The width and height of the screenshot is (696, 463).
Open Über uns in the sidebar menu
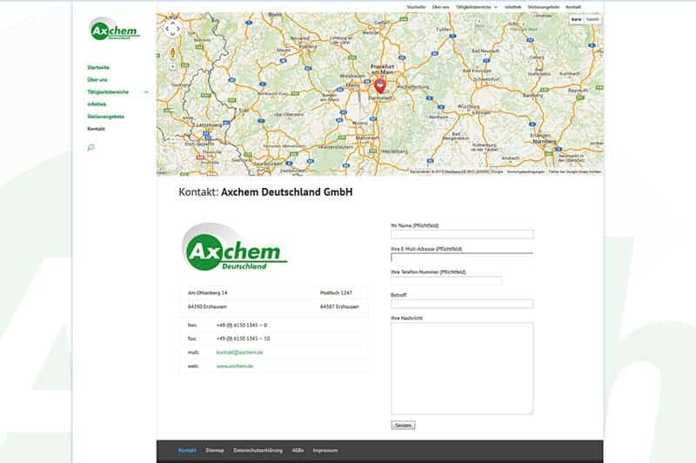click(97, 80)
